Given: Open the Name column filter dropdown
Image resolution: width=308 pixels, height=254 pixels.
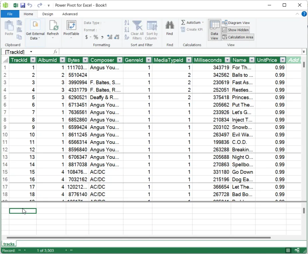Looking at the screenshot, I should pyautogui.click(x=252, y=60).
